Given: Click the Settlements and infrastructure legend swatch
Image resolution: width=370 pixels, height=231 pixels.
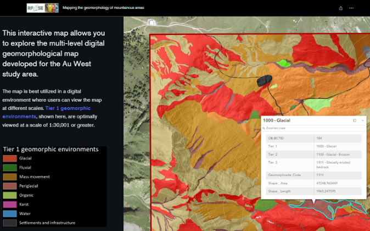Looking at the screenshot, I should pos(10,223).
